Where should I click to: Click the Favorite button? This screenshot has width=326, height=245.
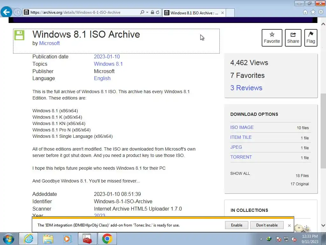pos(272,38)
